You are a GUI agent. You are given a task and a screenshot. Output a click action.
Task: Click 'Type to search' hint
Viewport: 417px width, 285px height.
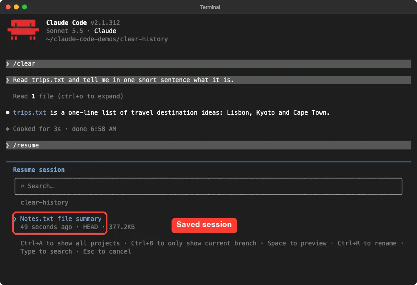click(x=46, y=252)
